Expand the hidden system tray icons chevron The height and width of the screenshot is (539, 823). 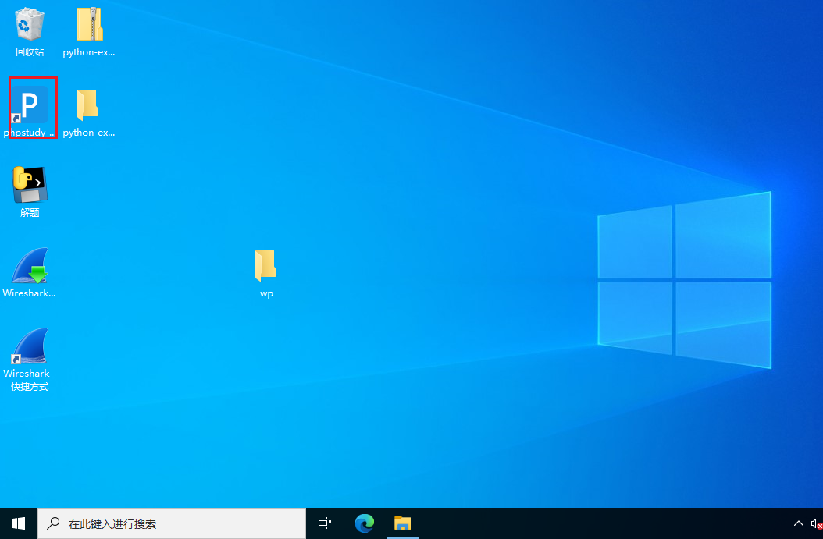798,523
